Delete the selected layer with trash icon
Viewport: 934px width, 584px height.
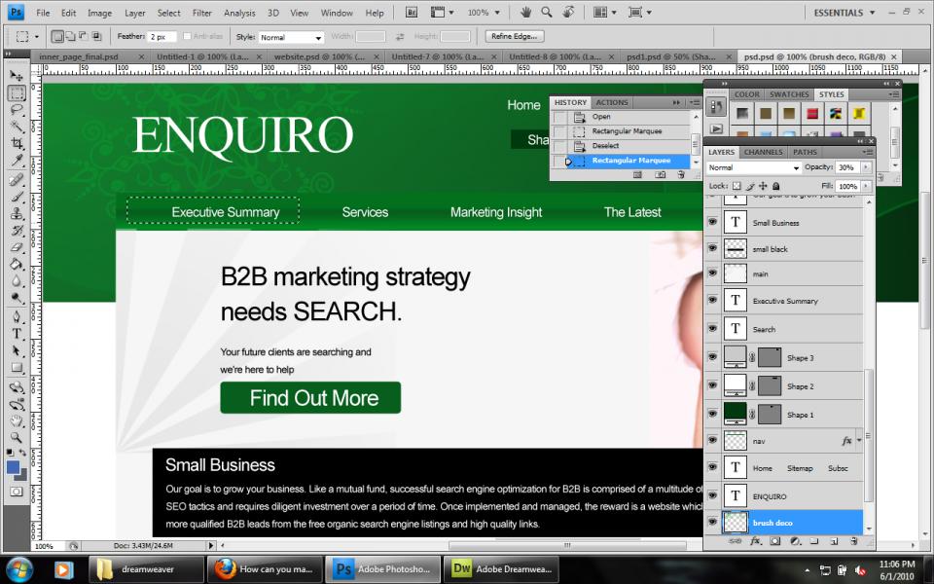[853, 541]
